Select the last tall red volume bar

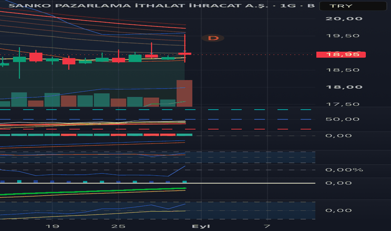tap(184, 93)
